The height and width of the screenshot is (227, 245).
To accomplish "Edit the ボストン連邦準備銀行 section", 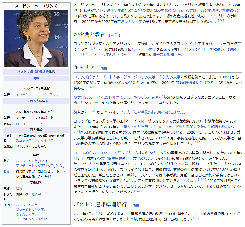I will coord(136,205).
